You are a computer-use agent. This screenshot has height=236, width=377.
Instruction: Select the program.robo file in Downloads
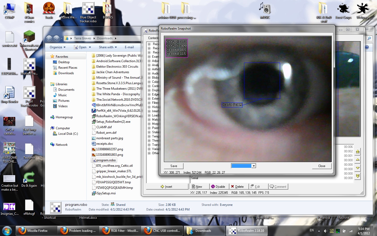pyautogui.click(x=106, y=160)
